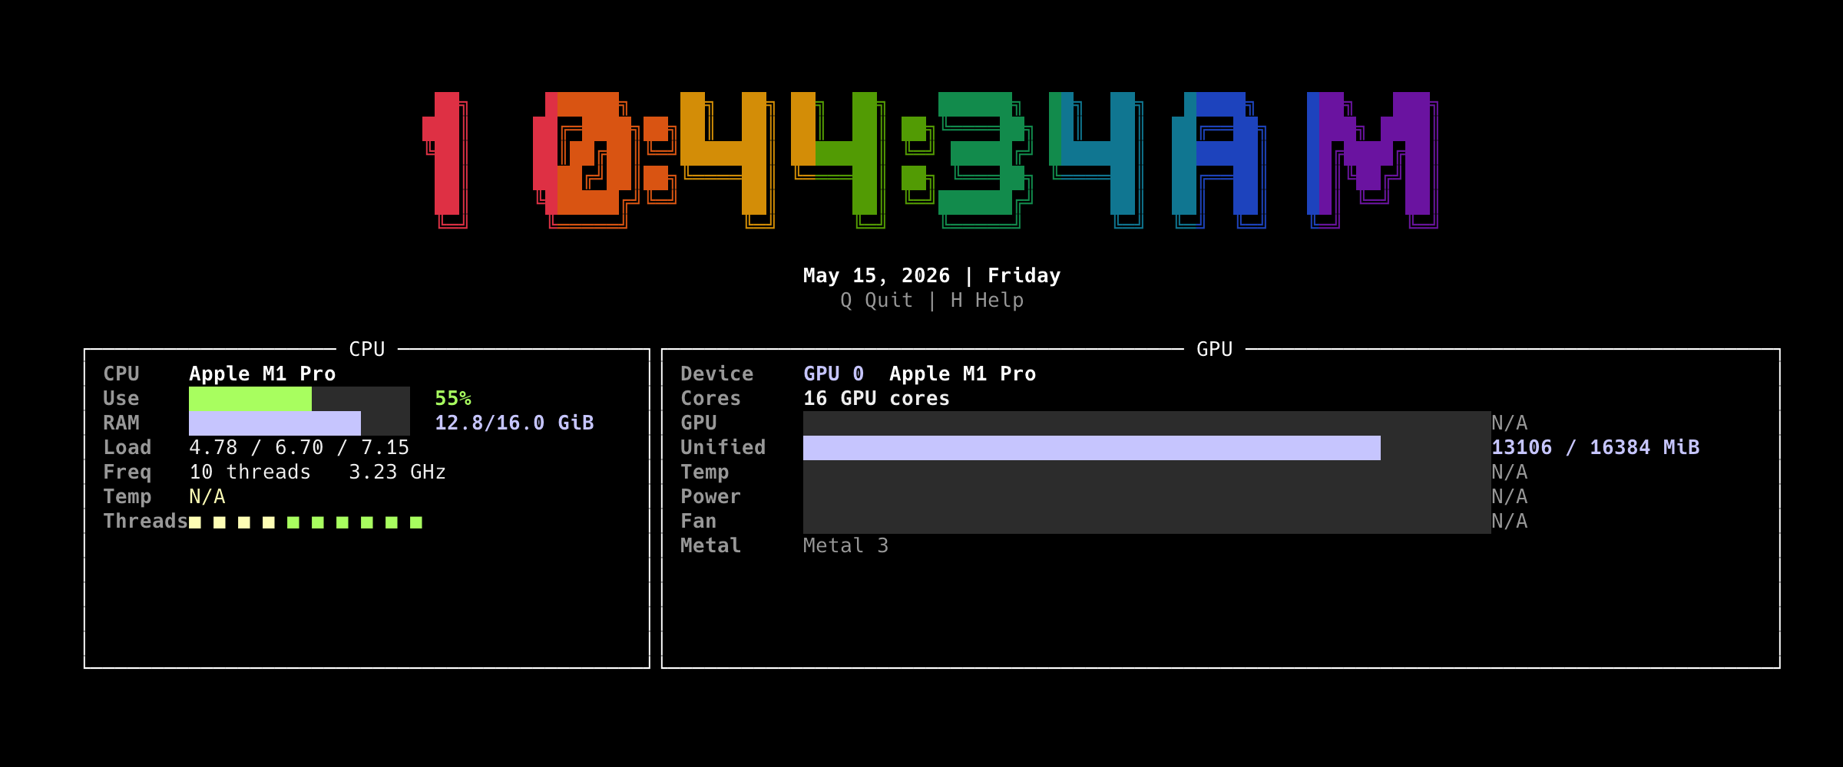Click Apple M1 Pro name in GPU panel
This screenshot has width=1843, height=767.
[963, 374]
